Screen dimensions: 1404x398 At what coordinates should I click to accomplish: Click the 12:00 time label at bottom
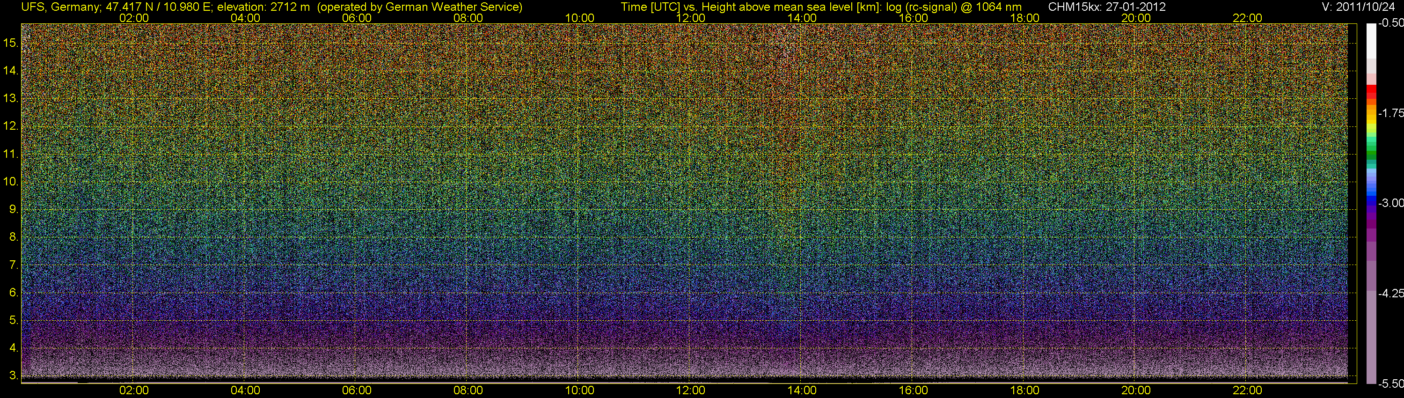pos(691,391)
